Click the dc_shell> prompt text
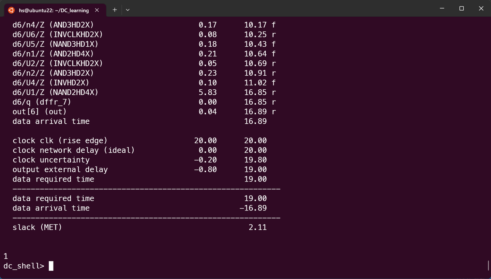The width and height of the screenshot is (491, 279). pyautogui.click(x=24, y=266)
